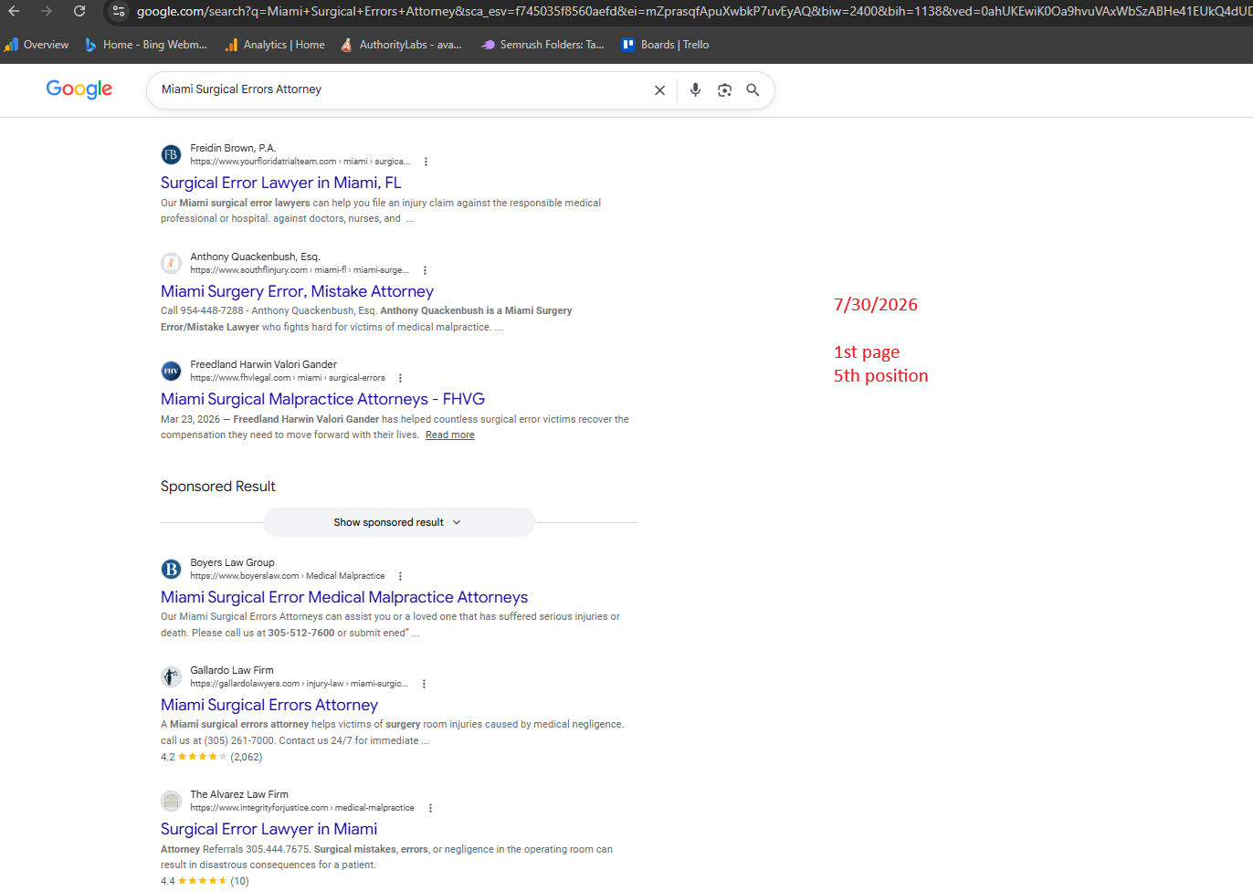
Task: Open Surgical Error Lawyer in Miami, FL link
Action: 280,183
